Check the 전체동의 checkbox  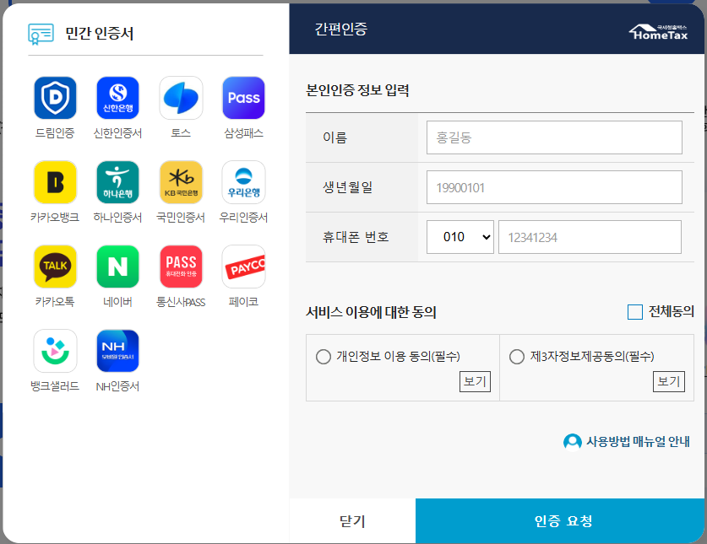tap(635, 311)
